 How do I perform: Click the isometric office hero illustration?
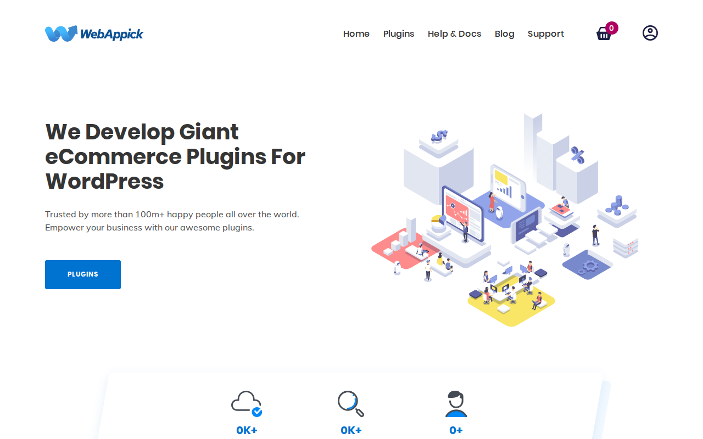505,219
